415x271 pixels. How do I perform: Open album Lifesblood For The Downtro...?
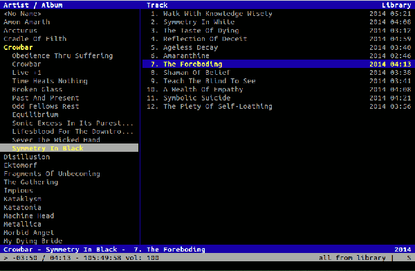(73, 132)
